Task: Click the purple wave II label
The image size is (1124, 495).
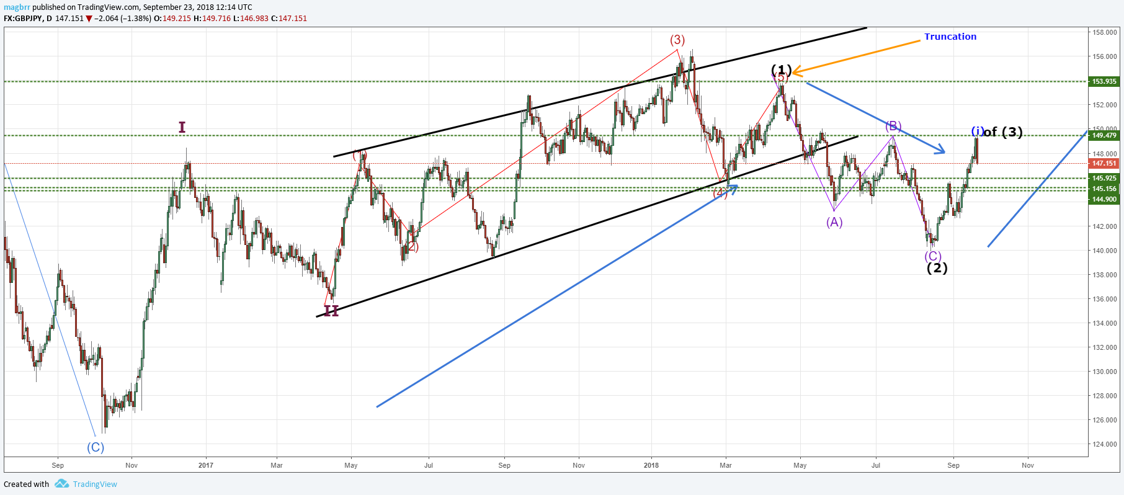Action: click(331, 311)
